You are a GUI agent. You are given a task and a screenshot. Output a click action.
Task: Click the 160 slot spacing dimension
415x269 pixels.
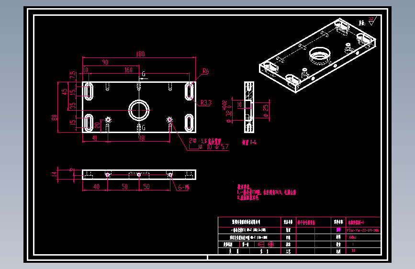[x=128, y=70]
